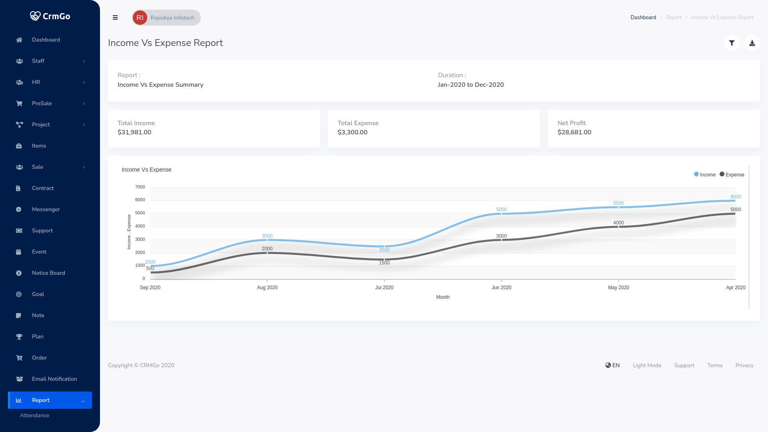The height and width of the screenshot is (432, 768).
Task: Click the Items briefcase icon
Action: (19, 146)
